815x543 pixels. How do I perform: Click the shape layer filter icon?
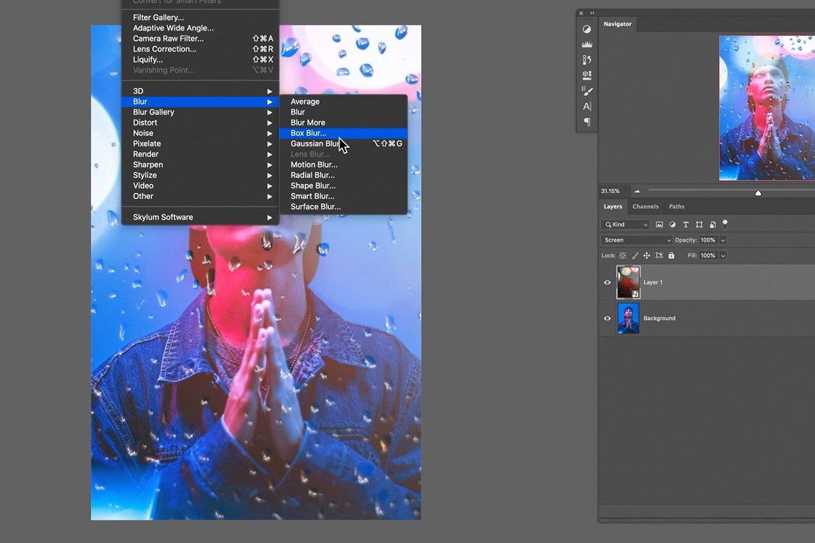coord(699,225)
